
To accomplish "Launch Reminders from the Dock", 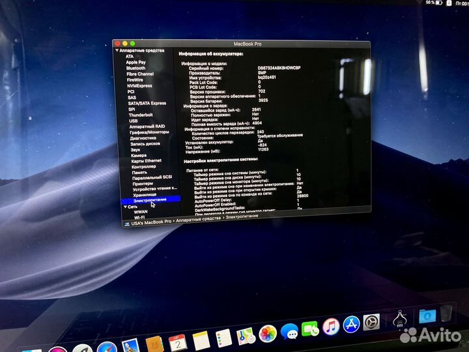I will pyautogui.click(x=223, y=338).
